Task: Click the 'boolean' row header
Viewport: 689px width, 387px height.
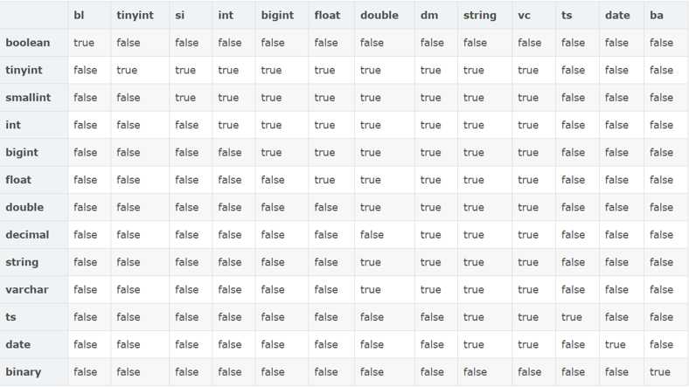Action: point(28,43)
